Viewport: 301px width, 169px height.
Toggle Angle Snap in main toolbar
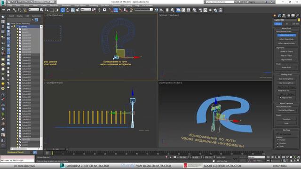[x=116, y=10]
